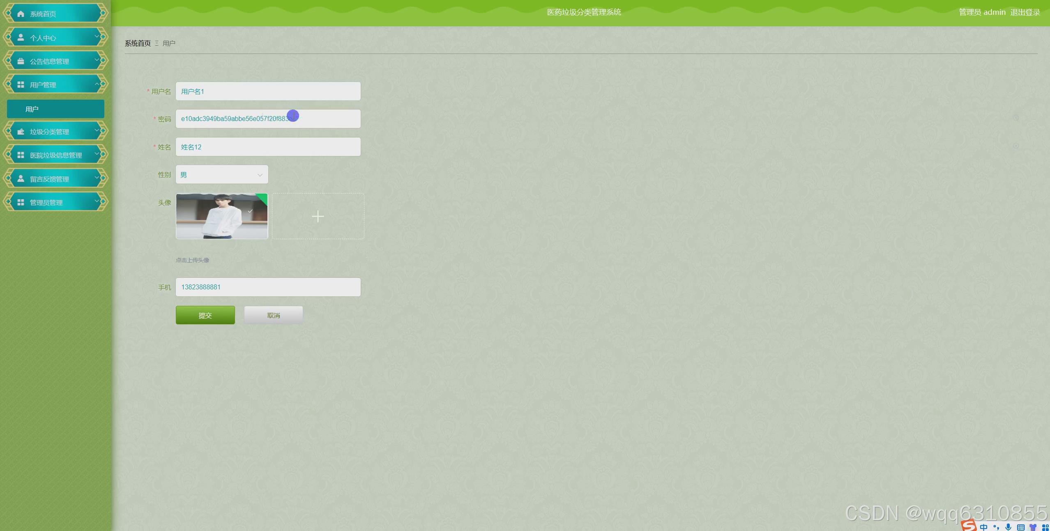Select the 用户 submenu item
This screenshot has width=1050, height=531.
(x=55, y=109)
